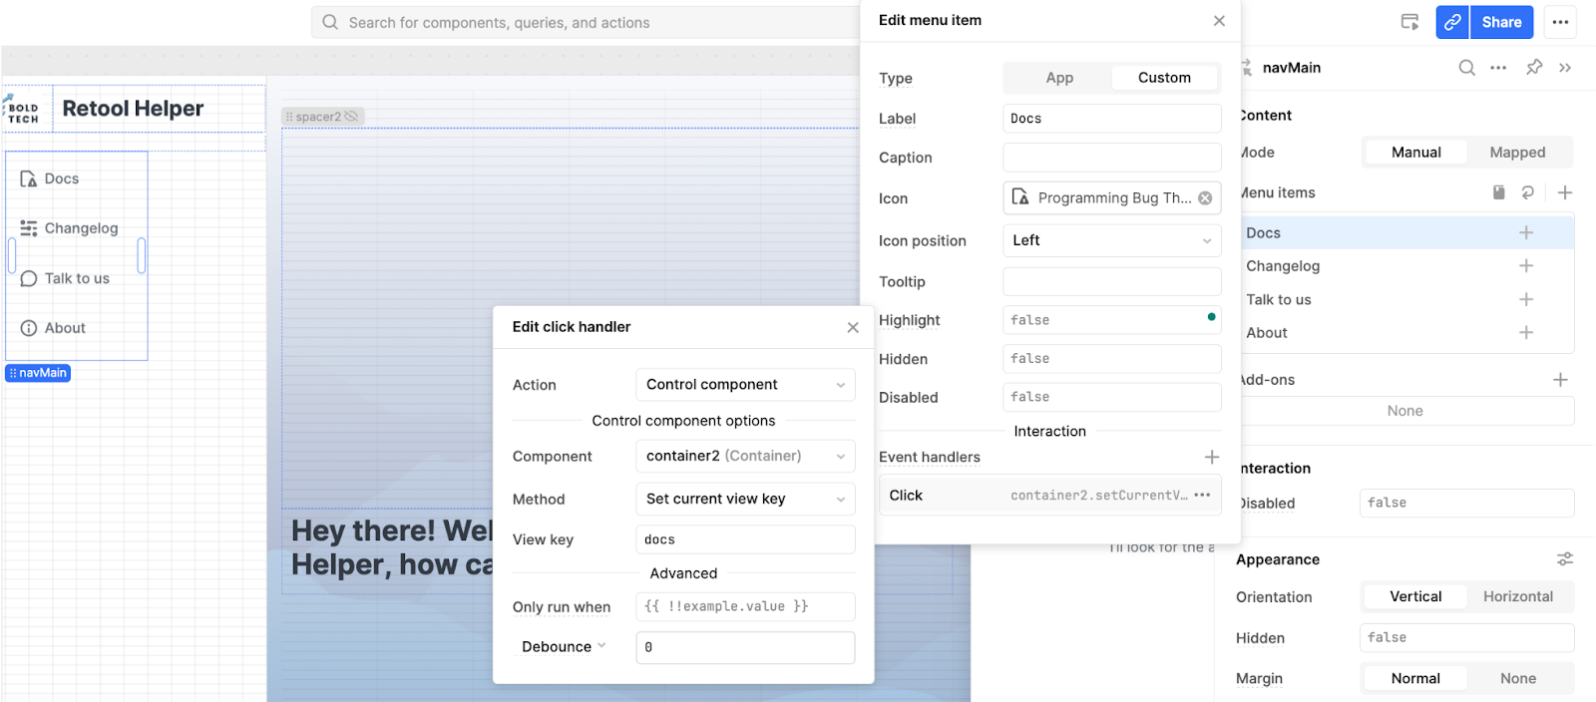Screen dimensions: 1596x702
Task: Open the top-right more options menu
Action: [x=1560, y=22]
